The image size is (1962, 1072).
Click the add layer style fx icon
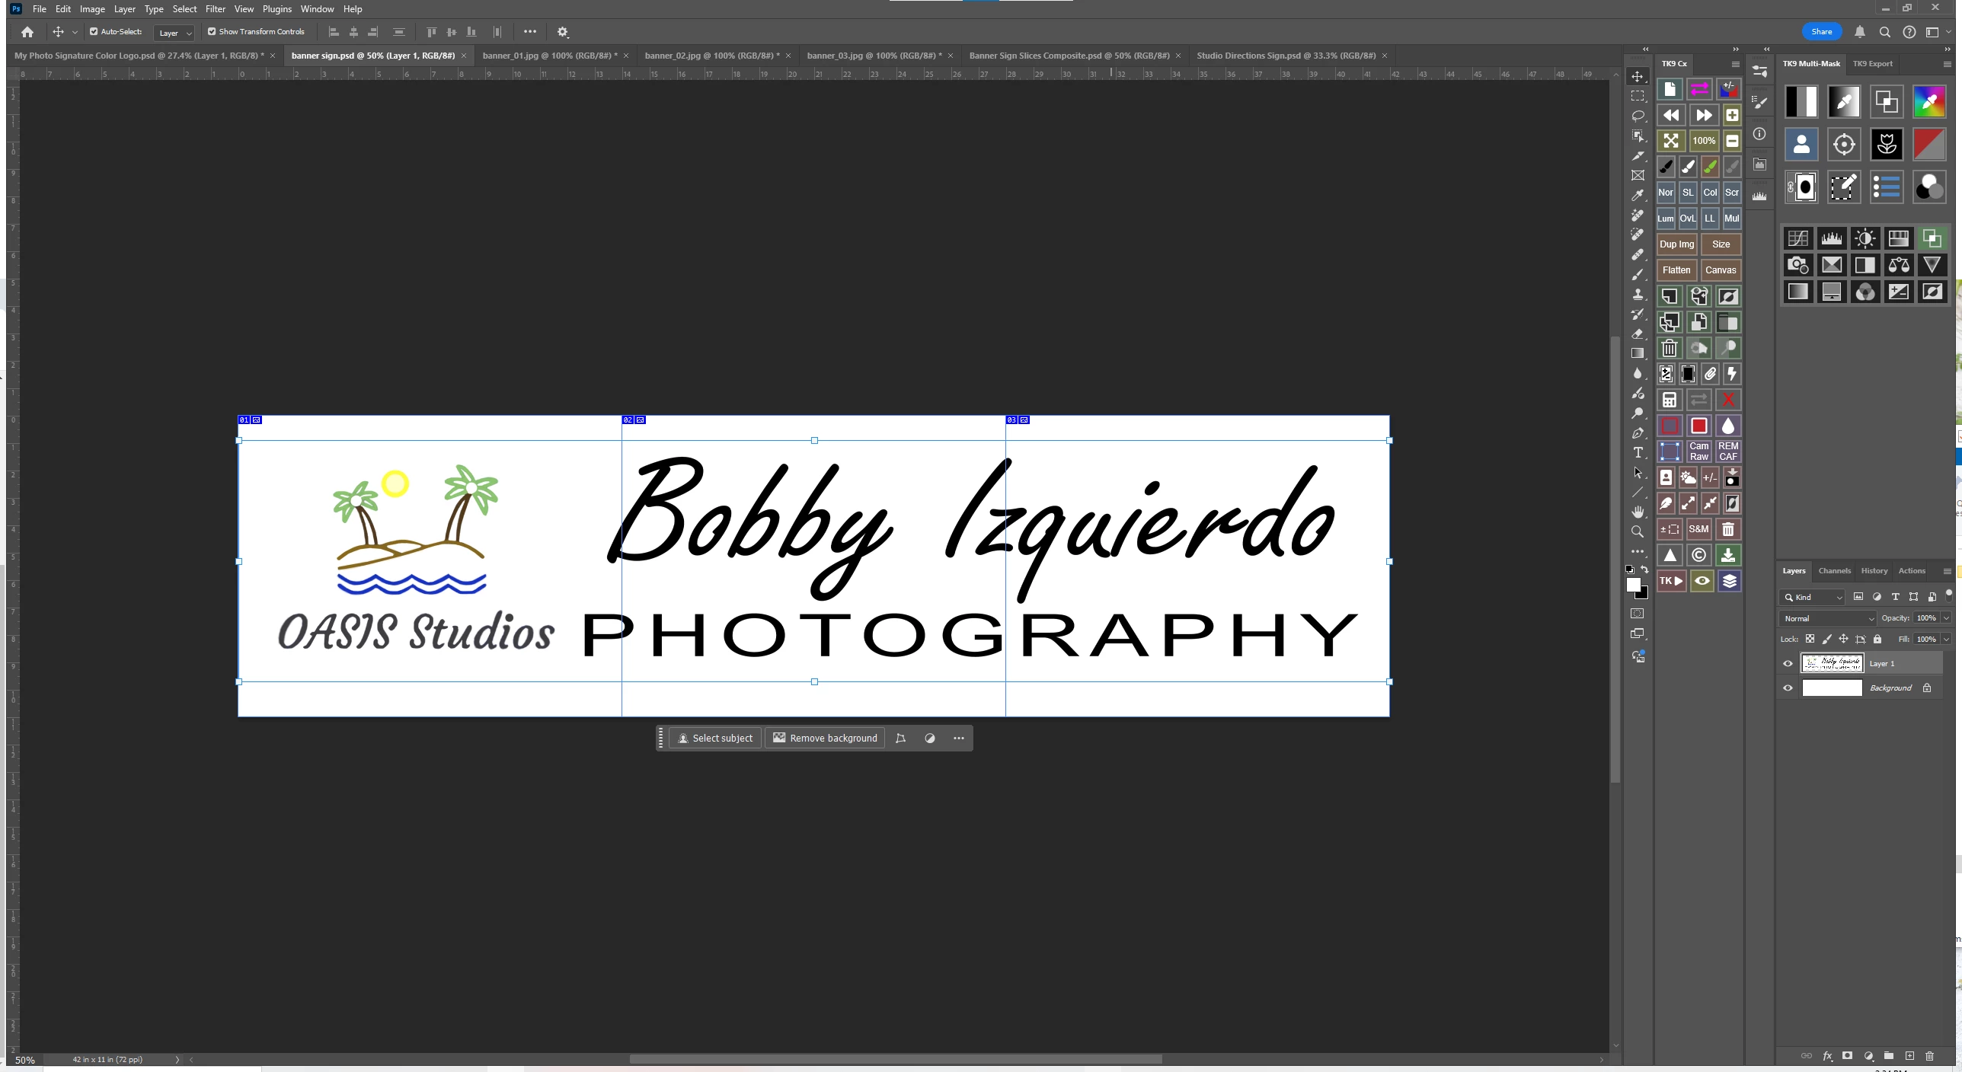pyautogui.click(x=1826, y=1056)
